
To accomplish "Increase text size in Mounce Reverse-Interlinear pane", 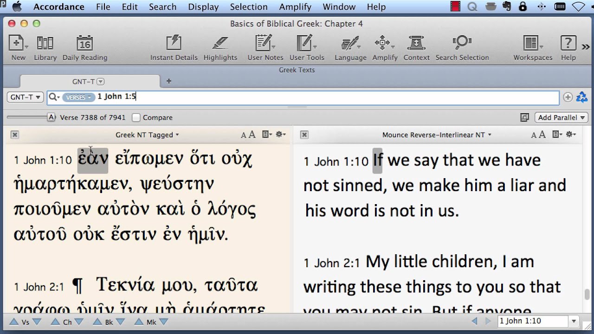I will 542,135.
